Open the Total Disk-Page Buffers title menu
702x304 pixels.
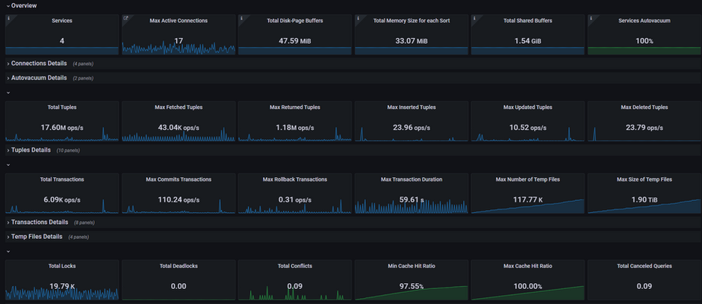coord(294,21)
